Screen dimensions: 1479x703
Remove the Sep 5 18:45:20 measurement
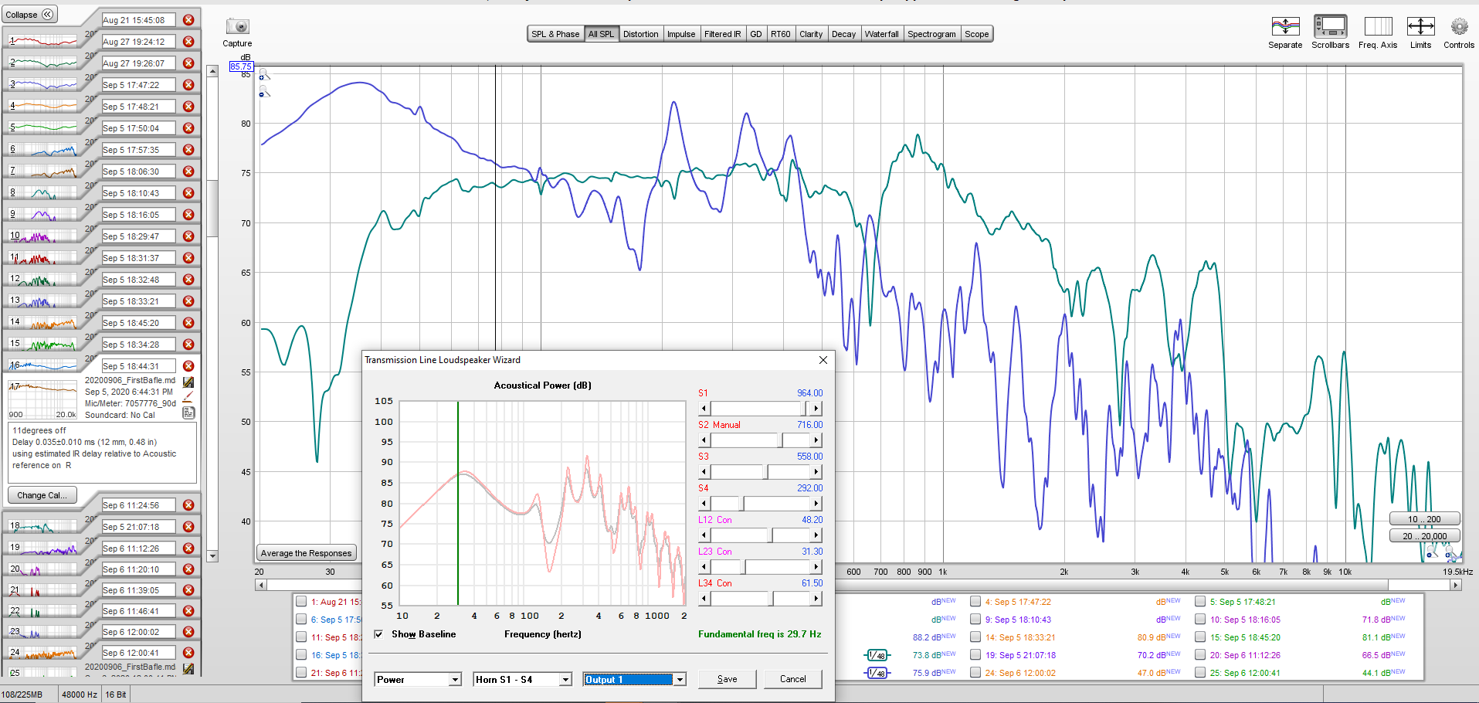click(x=188, y=323)
